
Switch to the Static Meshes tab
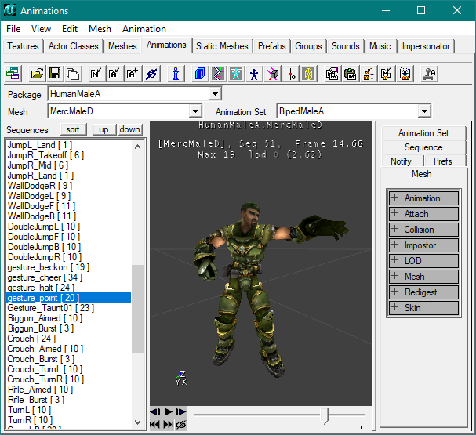[x=222, y=46]
